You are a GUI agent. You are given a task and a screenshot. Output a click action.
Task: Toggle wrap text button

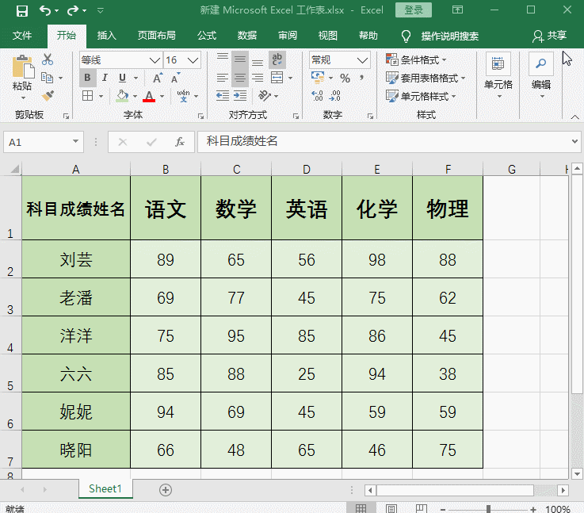point(277,59)
